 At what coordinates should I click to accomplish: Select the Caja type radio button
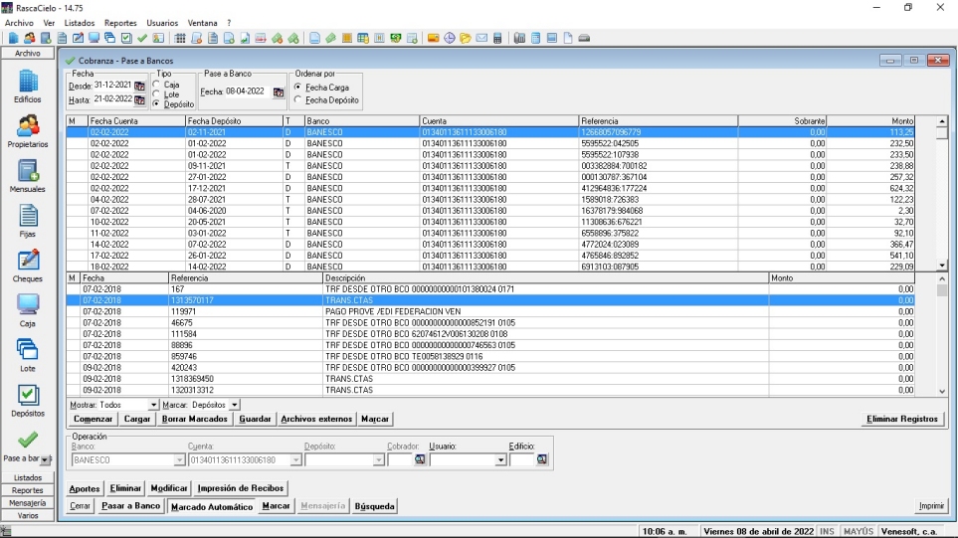(156, 85)
